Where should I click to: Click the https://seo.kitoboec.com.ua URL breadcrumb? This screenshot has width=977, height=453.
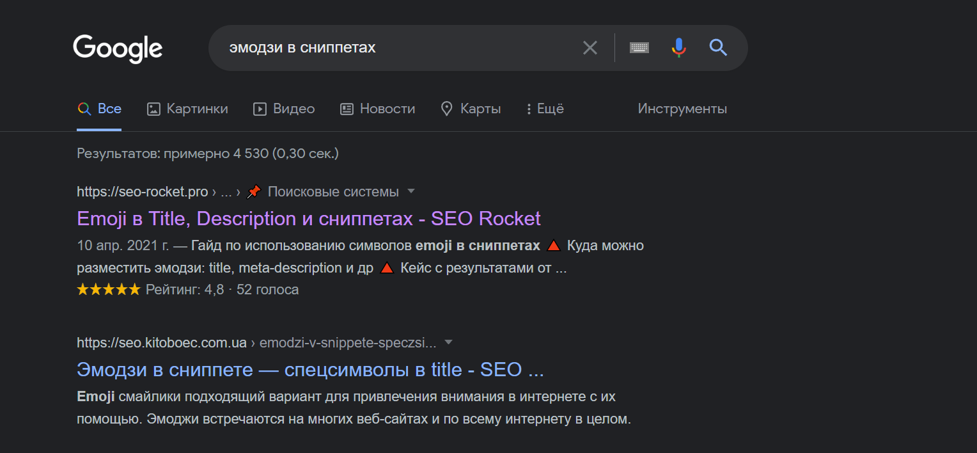[x=162, y=342]
